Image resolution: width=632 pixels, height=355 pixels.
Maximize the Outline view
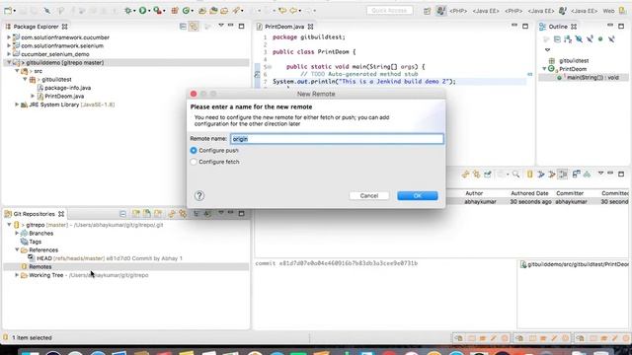point(621,26)
